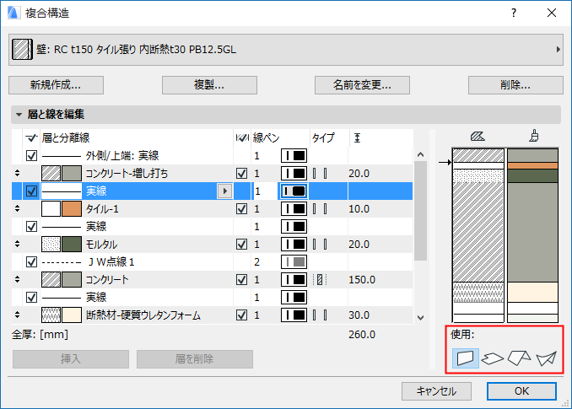Click the show-all checkmark header icon

click(x=31, y=137)
